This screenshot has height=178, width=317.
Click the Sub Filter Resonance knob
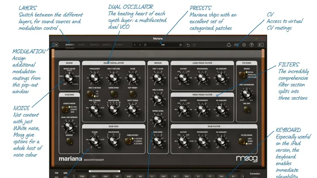[202, 141]
